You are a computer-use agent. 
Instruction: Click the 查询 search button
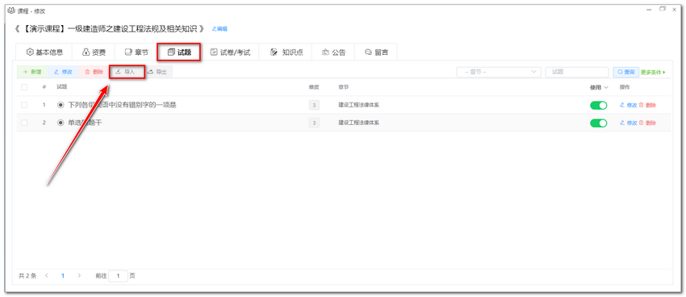tap(626, 72)
